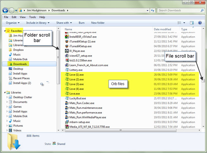Open the recent pages dropdown next to Forward
The width and height of the screenshot is (207, 153).
16,11
